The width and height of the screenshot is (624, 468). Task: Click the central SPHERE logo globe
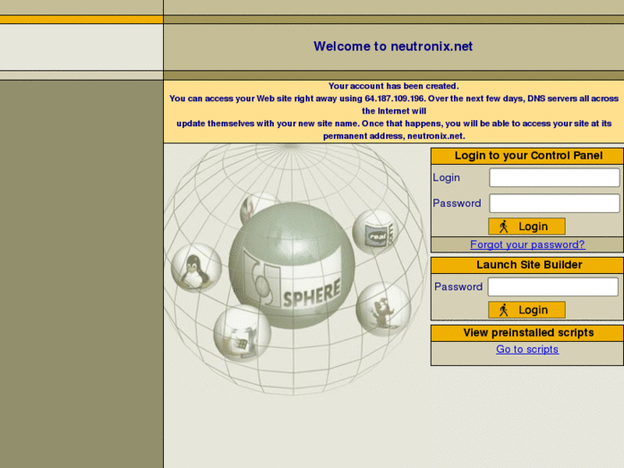point(292,265)
